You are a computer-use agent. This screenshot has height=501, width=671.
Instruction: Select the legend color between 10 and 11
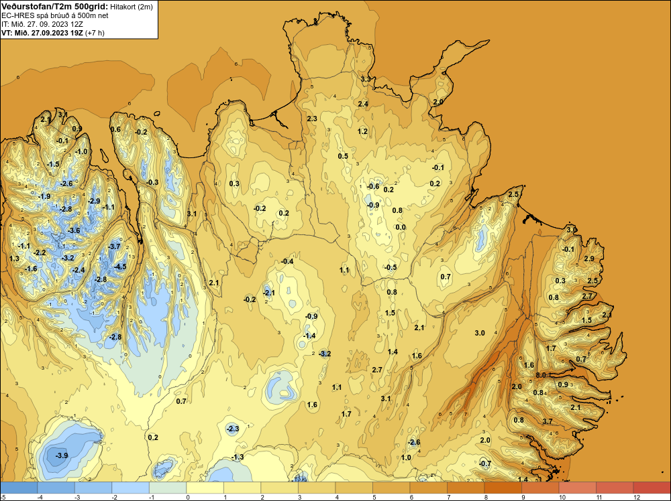point(577,488)
